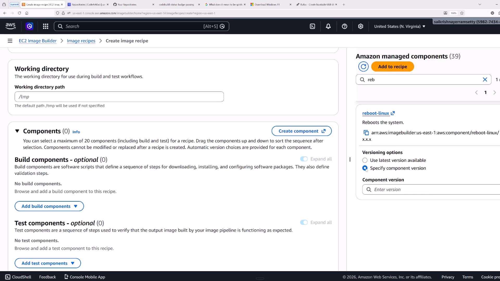Click the Working directory path field
The image size is (500, 281).
119,97
